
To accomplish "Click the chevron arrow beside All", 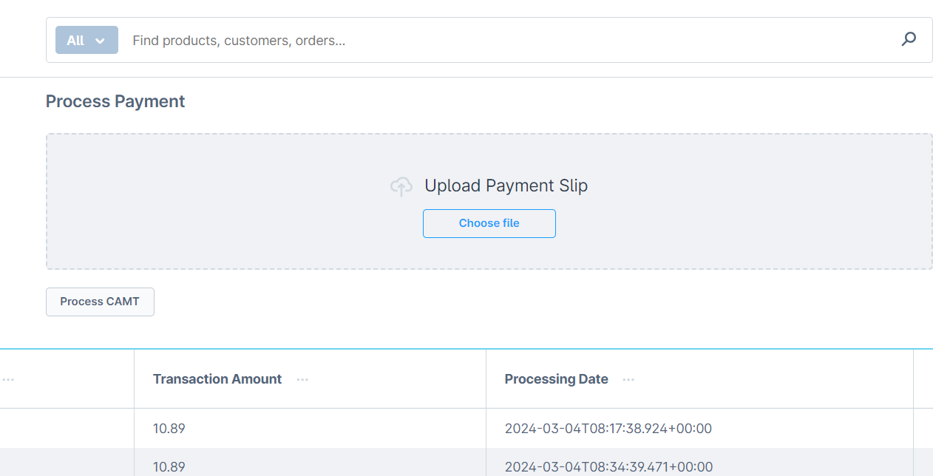I will (101, 41).
